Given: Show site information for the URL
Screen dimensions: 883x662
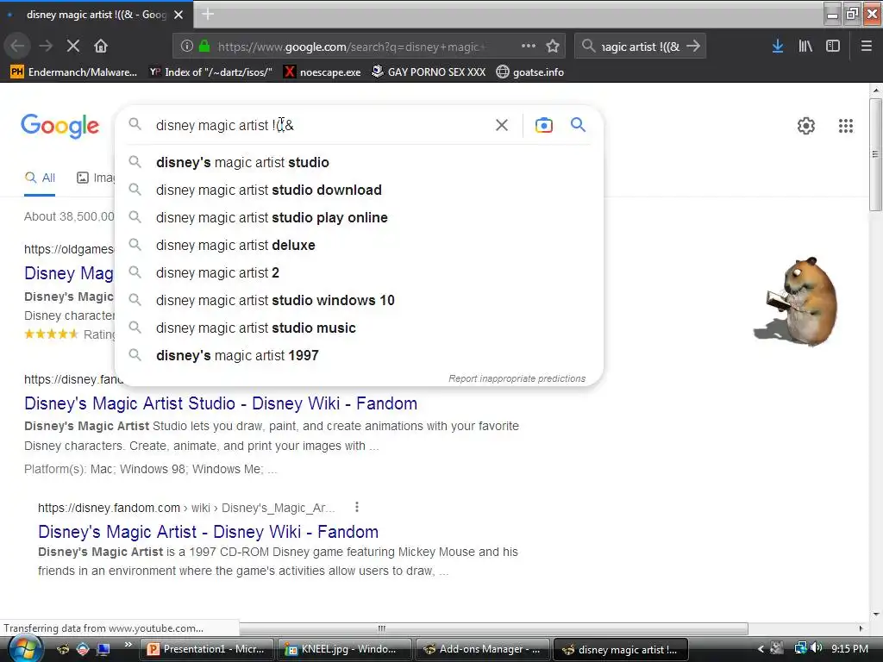Looking at the screenshot, I should click(187, 47).
